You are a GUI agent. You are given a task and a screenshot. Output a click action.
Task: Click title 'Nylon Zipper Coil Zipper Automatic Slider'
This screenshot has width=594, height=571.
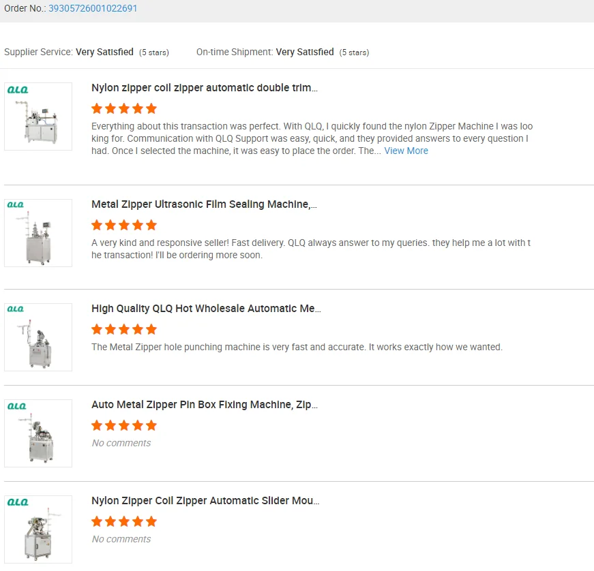(205, 501)
